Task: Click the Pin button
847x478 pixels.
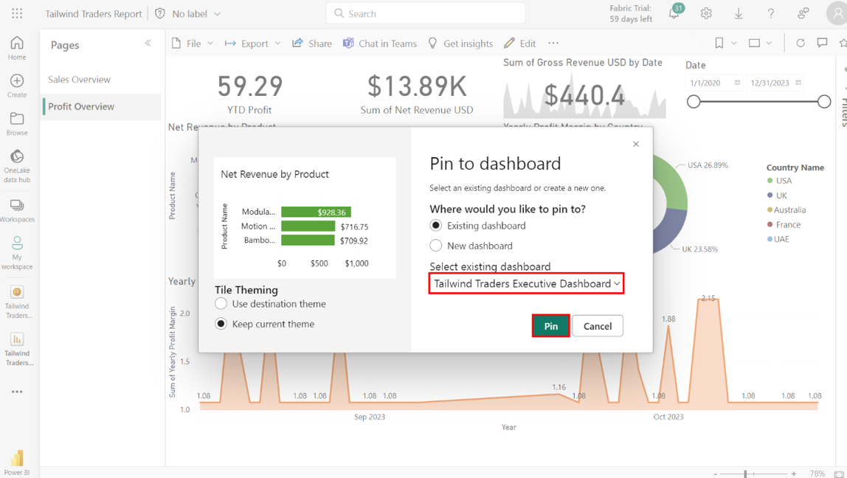Action: (x=550, y=326)
